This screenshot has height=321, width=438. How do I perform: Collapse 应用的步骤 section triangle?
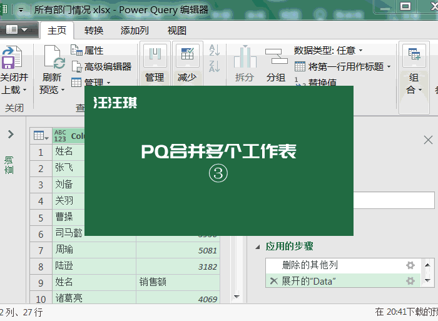[258, 247]
